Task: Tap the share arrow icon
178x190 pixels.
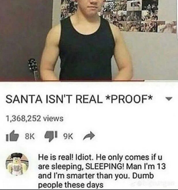Action: click(x=89, y=137)
